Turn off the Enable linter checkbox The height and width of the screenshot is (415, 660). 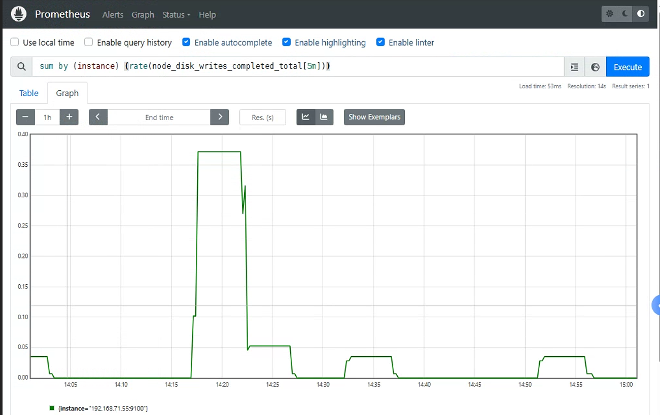pos(380,43)
